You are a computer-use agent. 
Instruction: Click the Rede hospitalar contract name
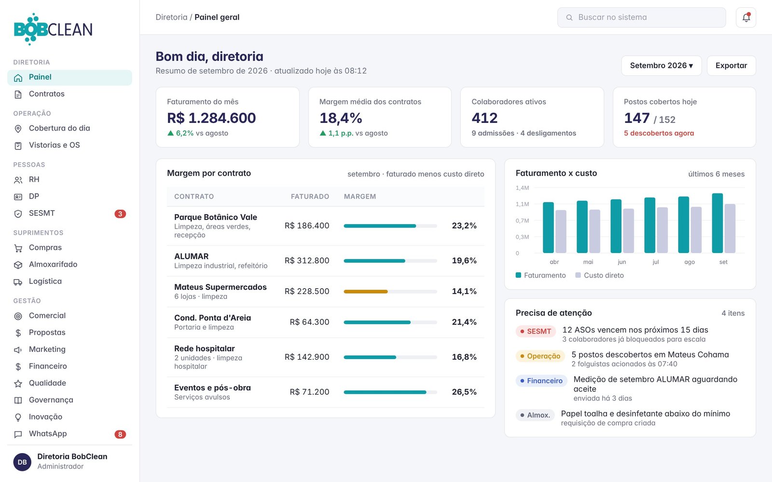coord(205,348)
